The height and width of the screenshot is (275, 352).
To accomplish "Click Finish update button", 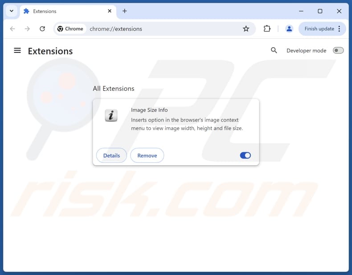I will pos(319,28).
